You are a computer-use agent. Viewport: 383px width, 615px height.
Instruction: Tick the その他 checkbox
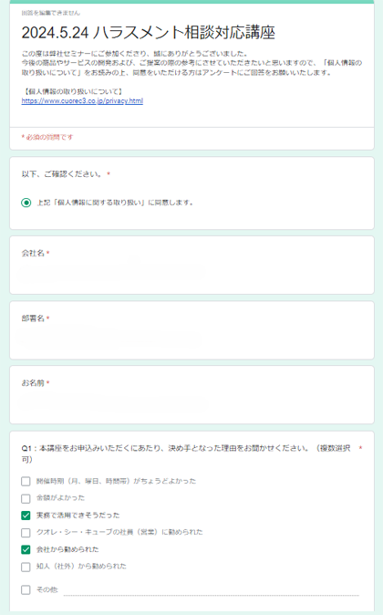click(x=26, y=589)
